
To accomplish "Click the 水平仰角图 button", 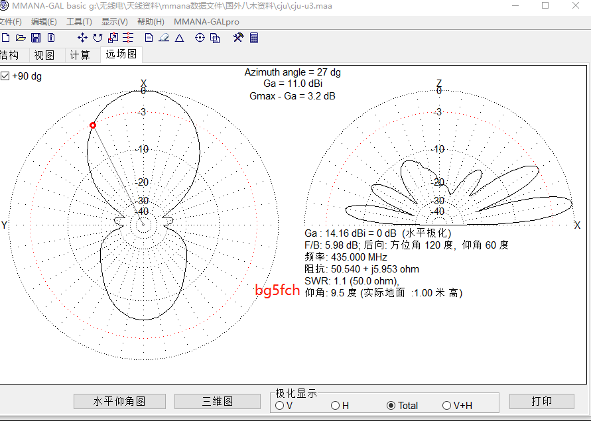I will [119, 401].
